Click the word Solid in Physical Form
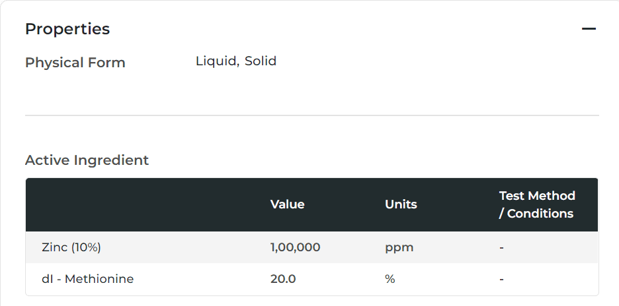 (x=261, y=61)
